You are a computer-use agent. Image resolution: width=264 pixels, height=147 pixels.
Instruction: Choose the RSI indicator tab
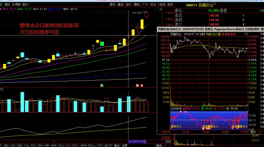(40, 145)
